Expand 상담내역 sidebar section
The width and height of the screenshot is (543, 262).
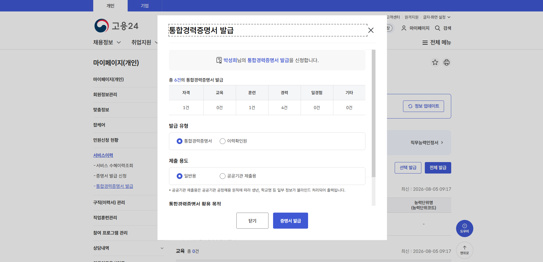coord(162,248)
